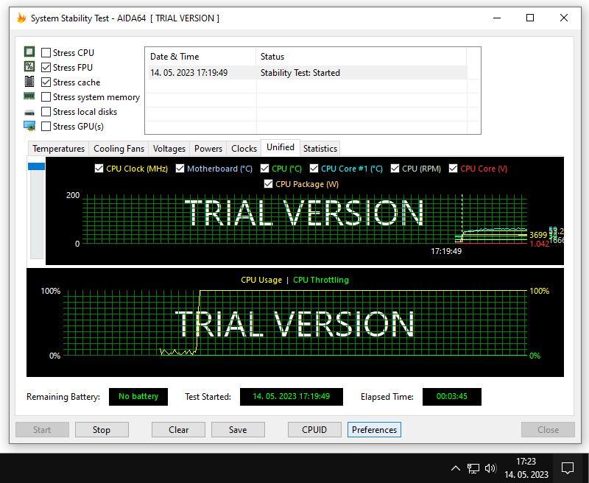This screenshot has height=483, width=589.
Task: Stop the running stability test
Action: 102,430
